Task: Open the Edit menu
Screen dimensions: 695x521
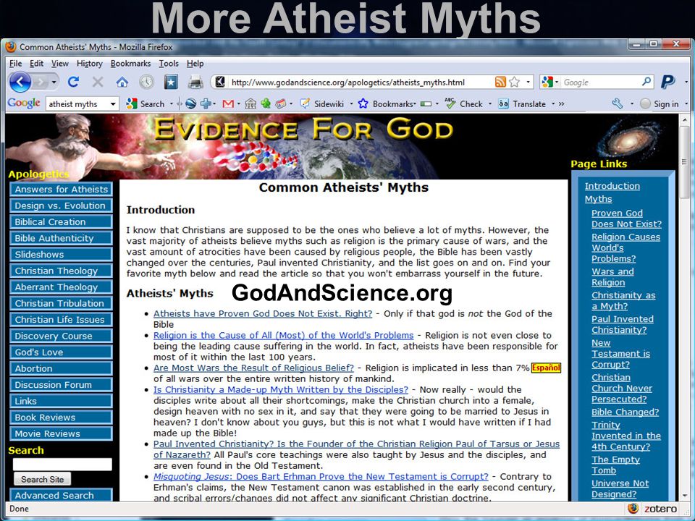Action: (36, 64)
